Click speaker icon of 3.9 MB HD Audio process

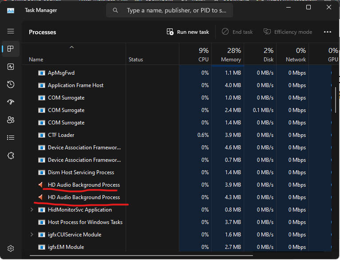41,185
